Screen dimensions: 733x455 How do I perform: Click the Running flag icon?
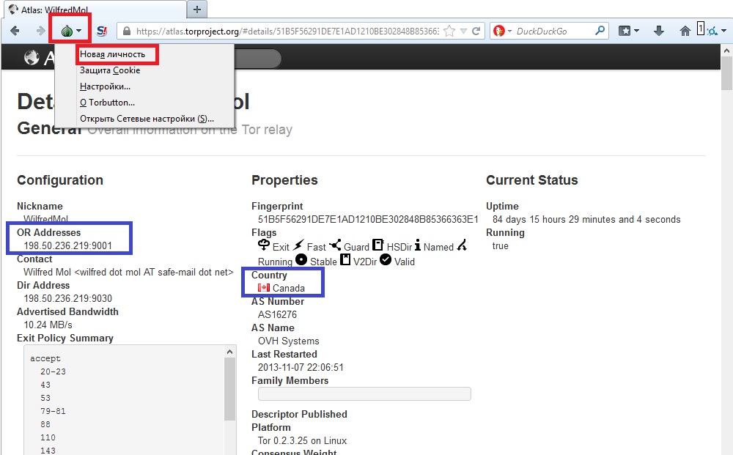click(462, 245)
